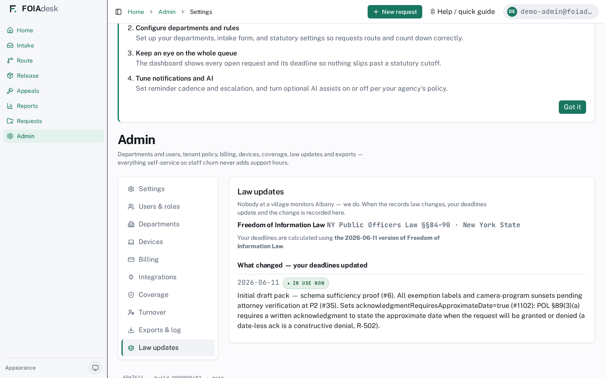Open Help / quick guide
This screenshot has height=378, width=605.
(x=462, y=12)
